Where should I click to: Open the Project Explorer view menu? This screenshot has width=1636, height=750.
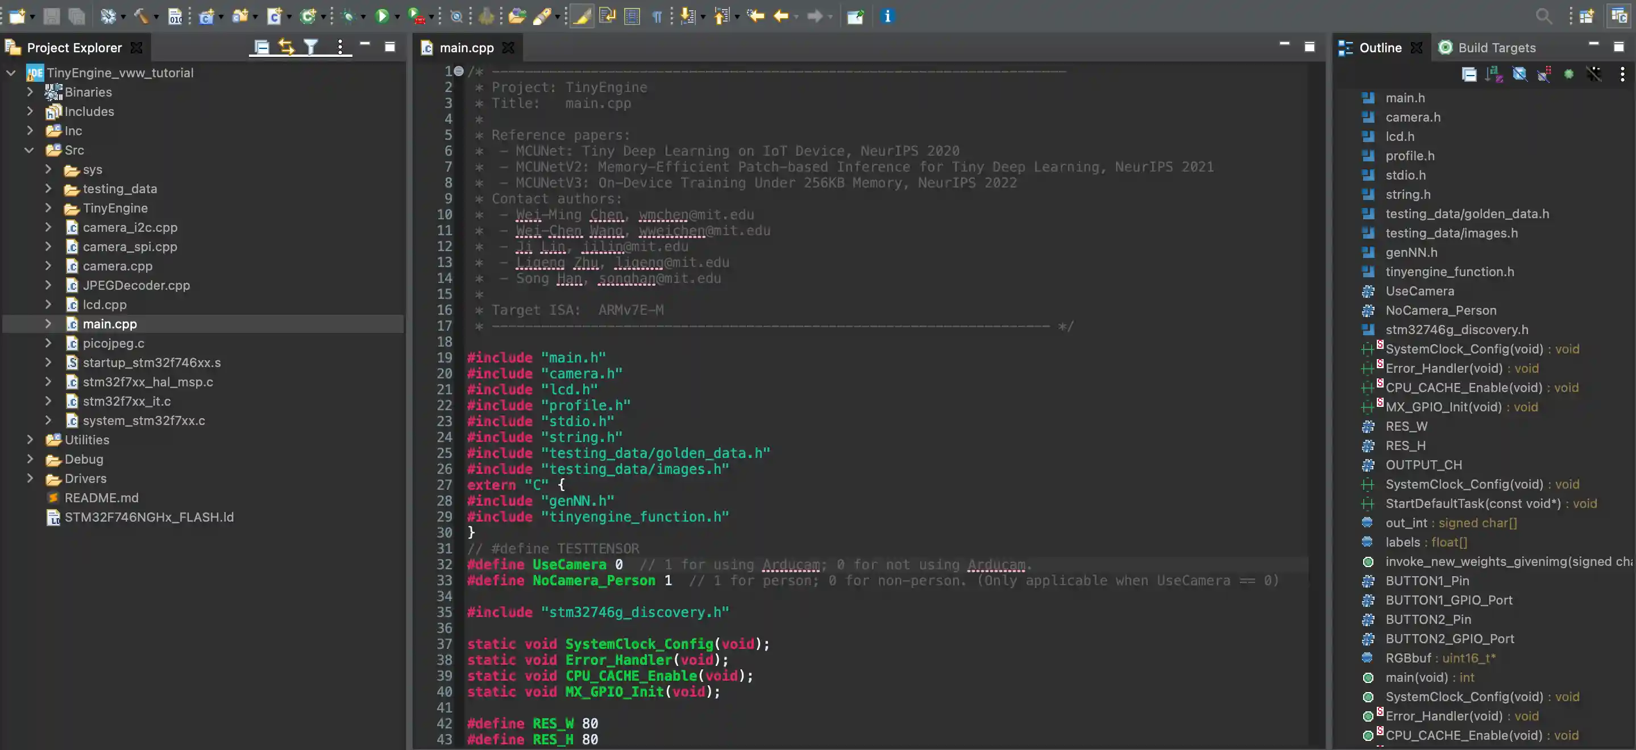pyautogui.click(x=341, y=47)
